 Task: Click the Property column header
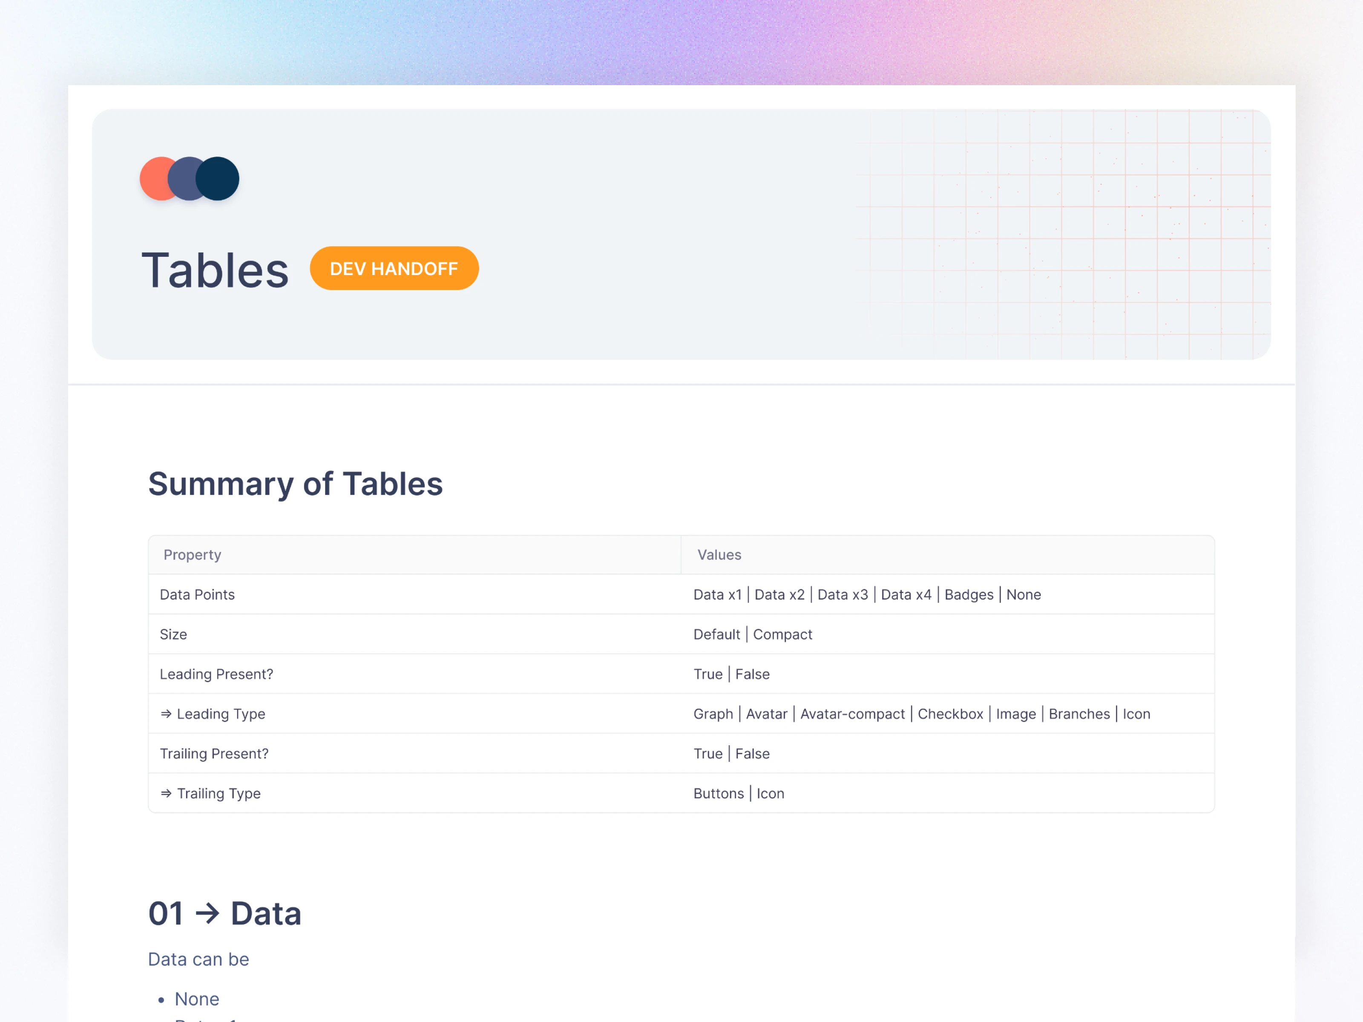(x=192, y=555)
